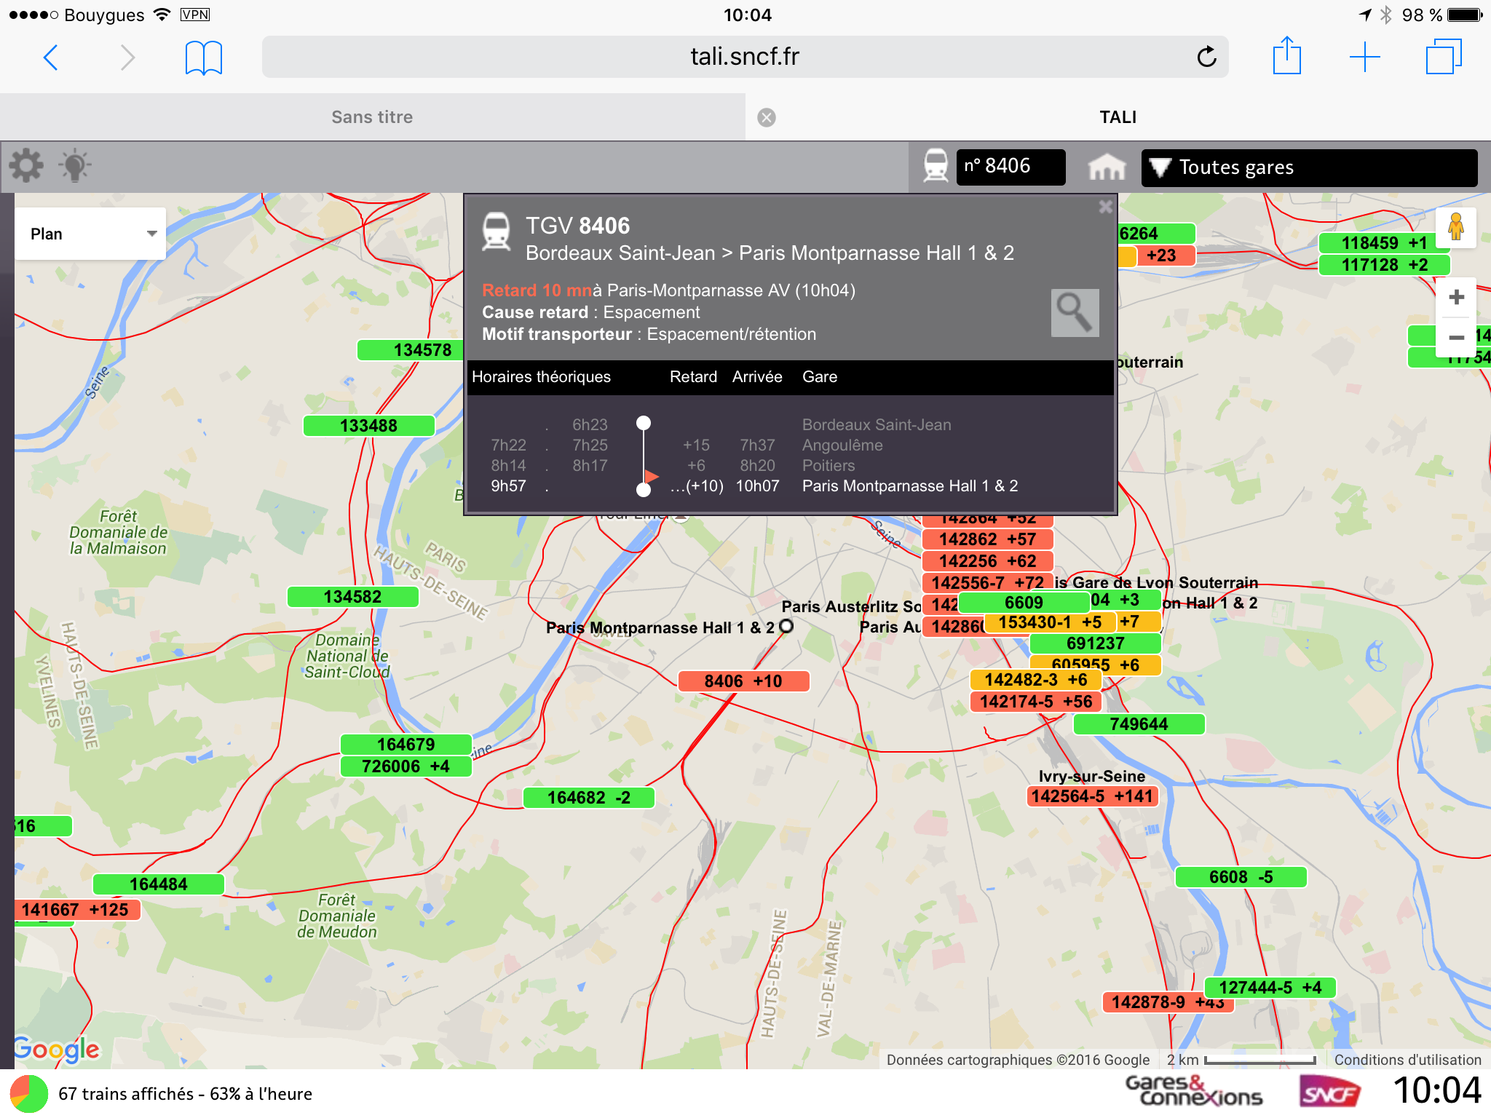Tap the tali.sncf.fr address bar

coord(745,57)
